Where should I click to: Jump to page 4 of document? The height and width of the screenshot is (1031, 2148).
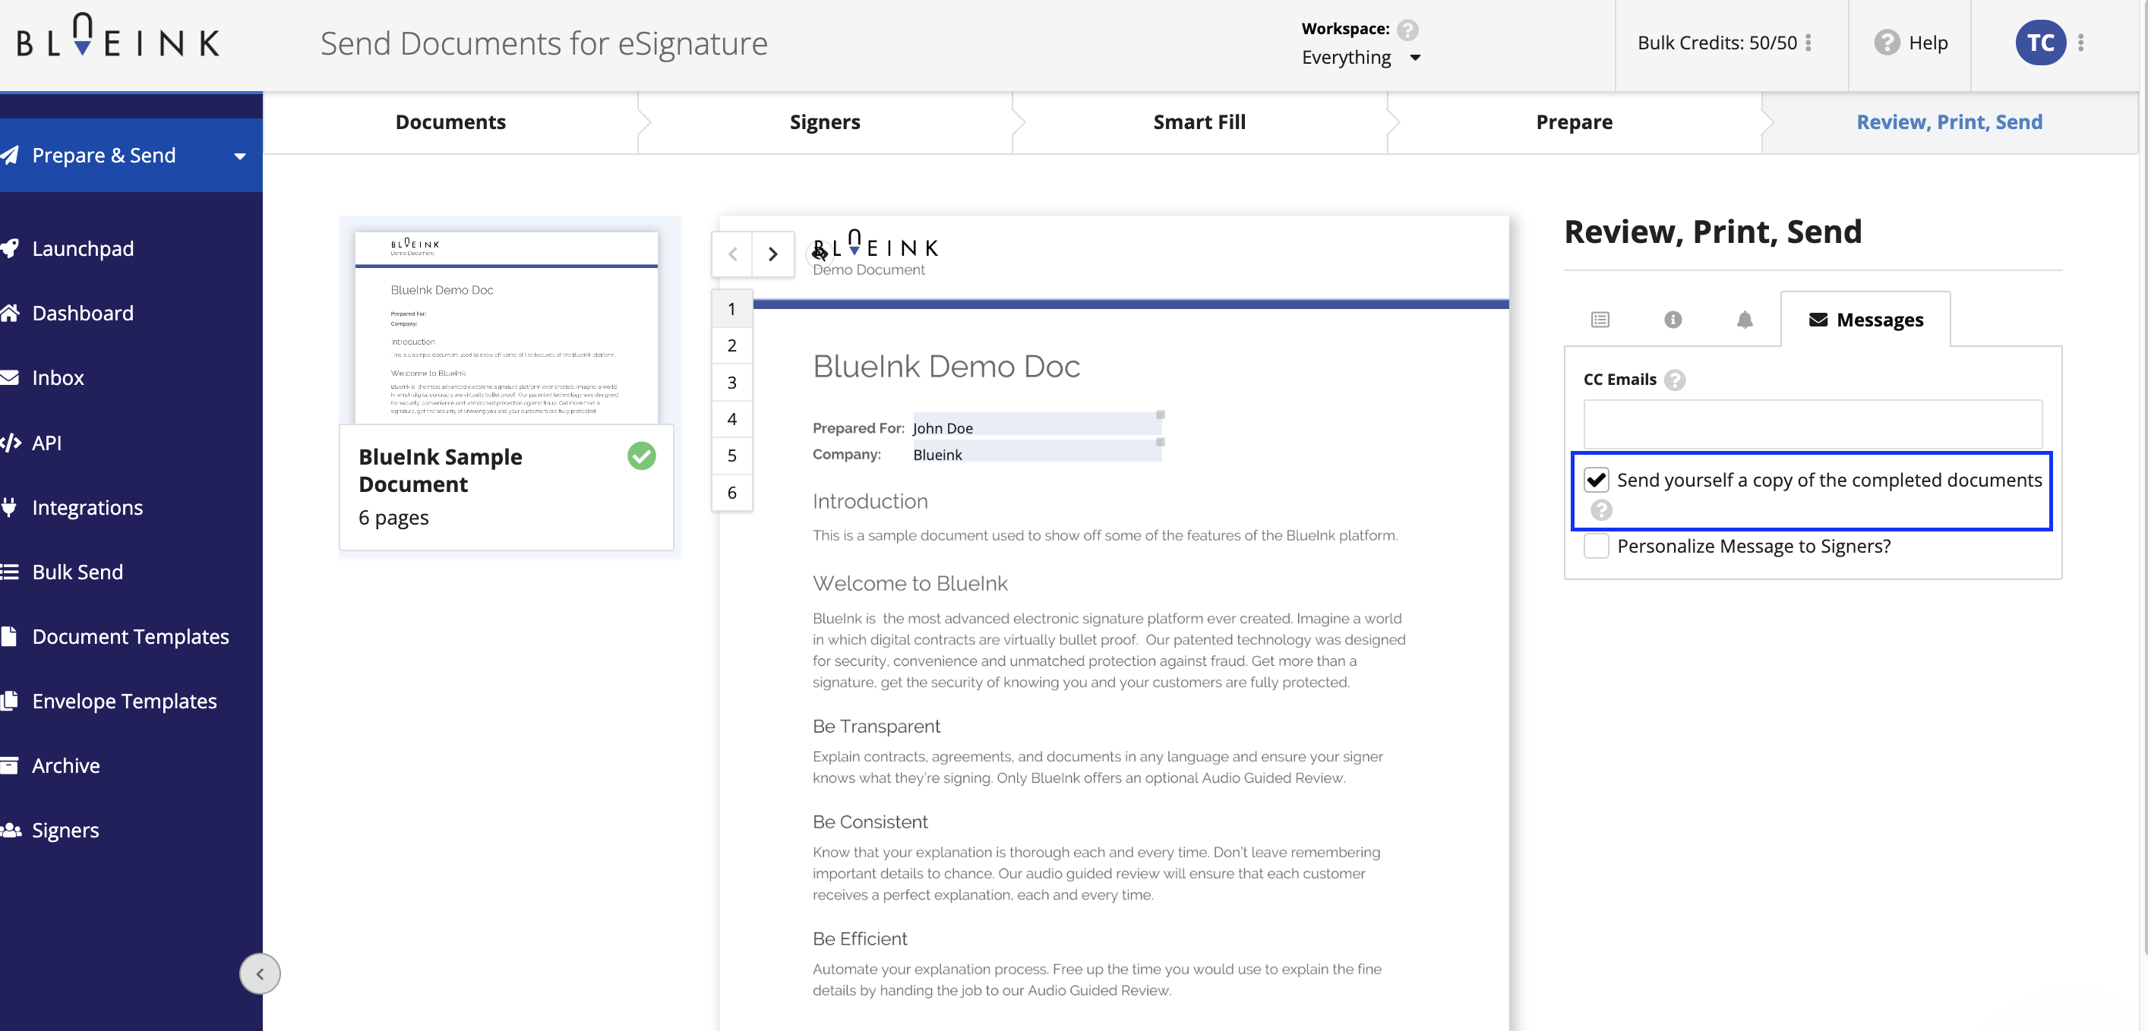(731, 418)
